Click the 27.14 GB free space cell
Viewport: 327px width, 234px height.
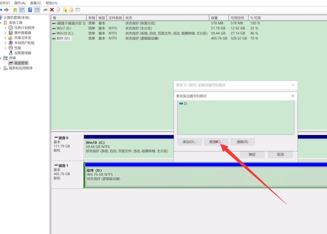pyautogui.click(x=238, y=33)
